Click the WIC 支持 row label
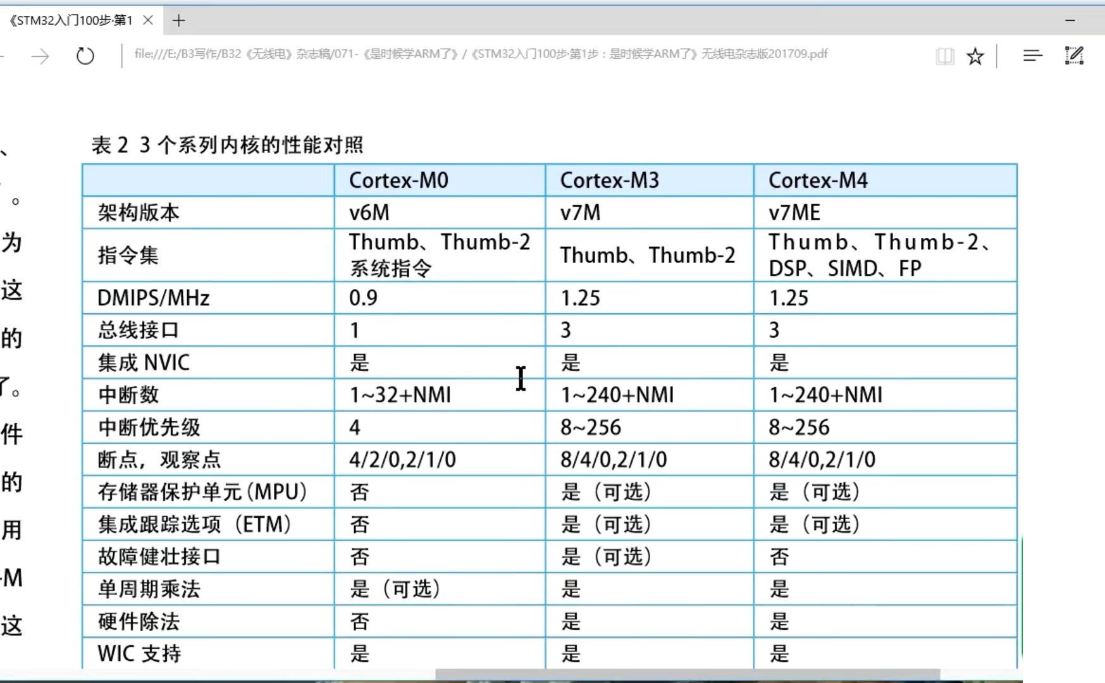 (139, 653)
